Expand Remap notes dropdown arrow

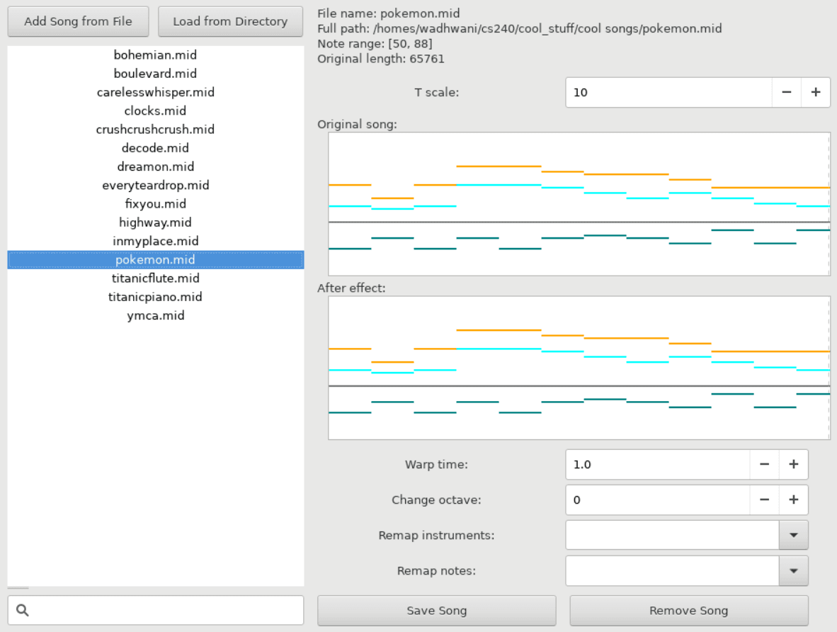pyautogui.click(x=793, y=571)
